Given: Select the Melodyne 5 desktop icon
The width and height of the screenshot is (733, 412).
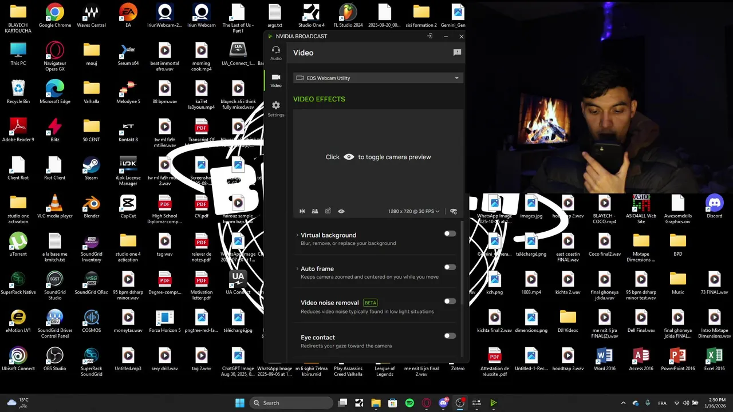Looking at the screenshot, I should (128, 92).
